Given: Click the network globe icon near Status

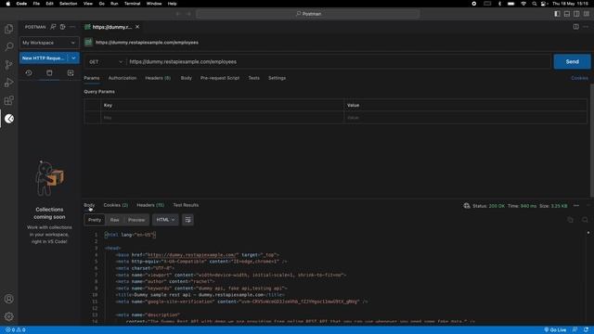Looking at the screenshot, I should [467, 206].
